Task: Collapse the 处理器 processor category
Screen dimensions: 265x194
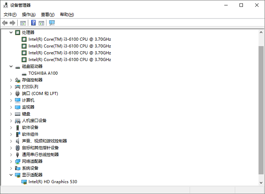Action: pyautogui.click(x=11, y=33)
